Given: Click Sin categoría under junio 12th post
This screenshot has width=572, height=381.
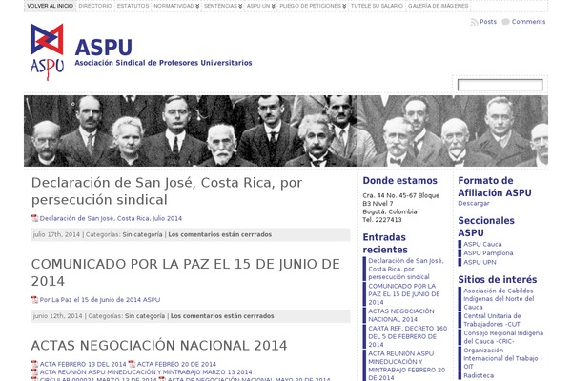Looking at the screenshot, I should [x=145, y=316].
